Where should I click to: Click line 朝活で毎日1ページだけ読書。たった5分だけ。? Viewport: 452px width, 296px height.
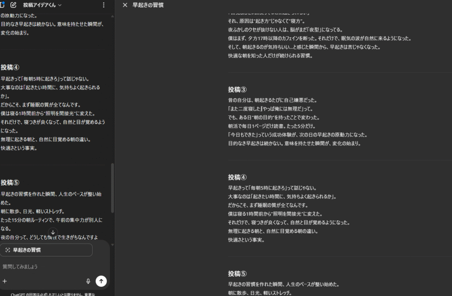(272, 126)
